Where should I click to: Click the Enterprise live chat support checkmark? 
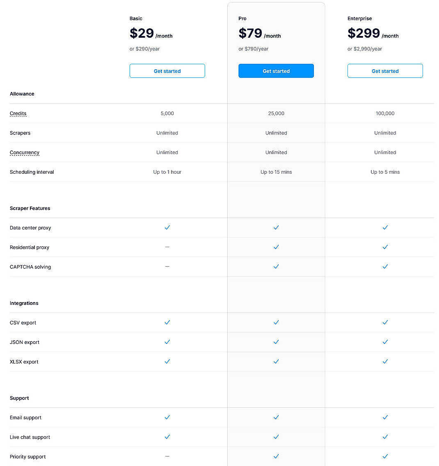(385, 437)
